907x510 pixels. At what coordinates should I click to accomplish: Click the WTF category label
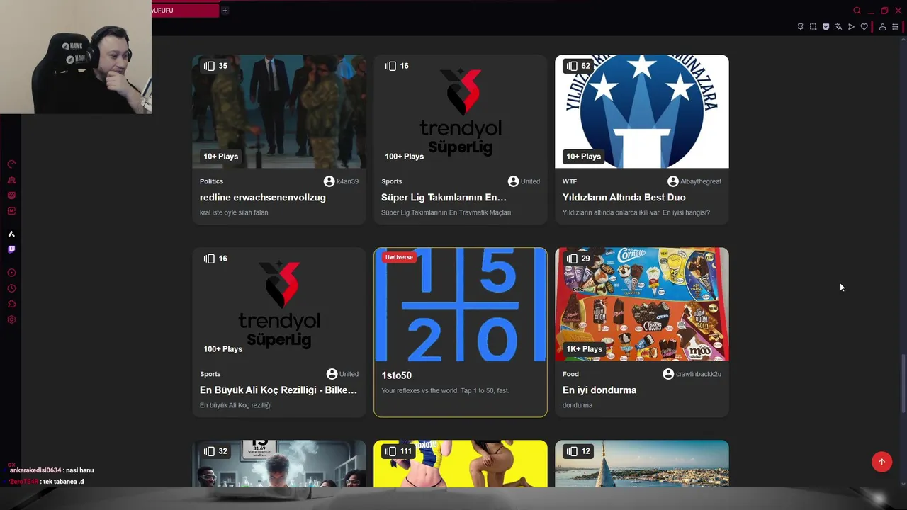(570, 181)
